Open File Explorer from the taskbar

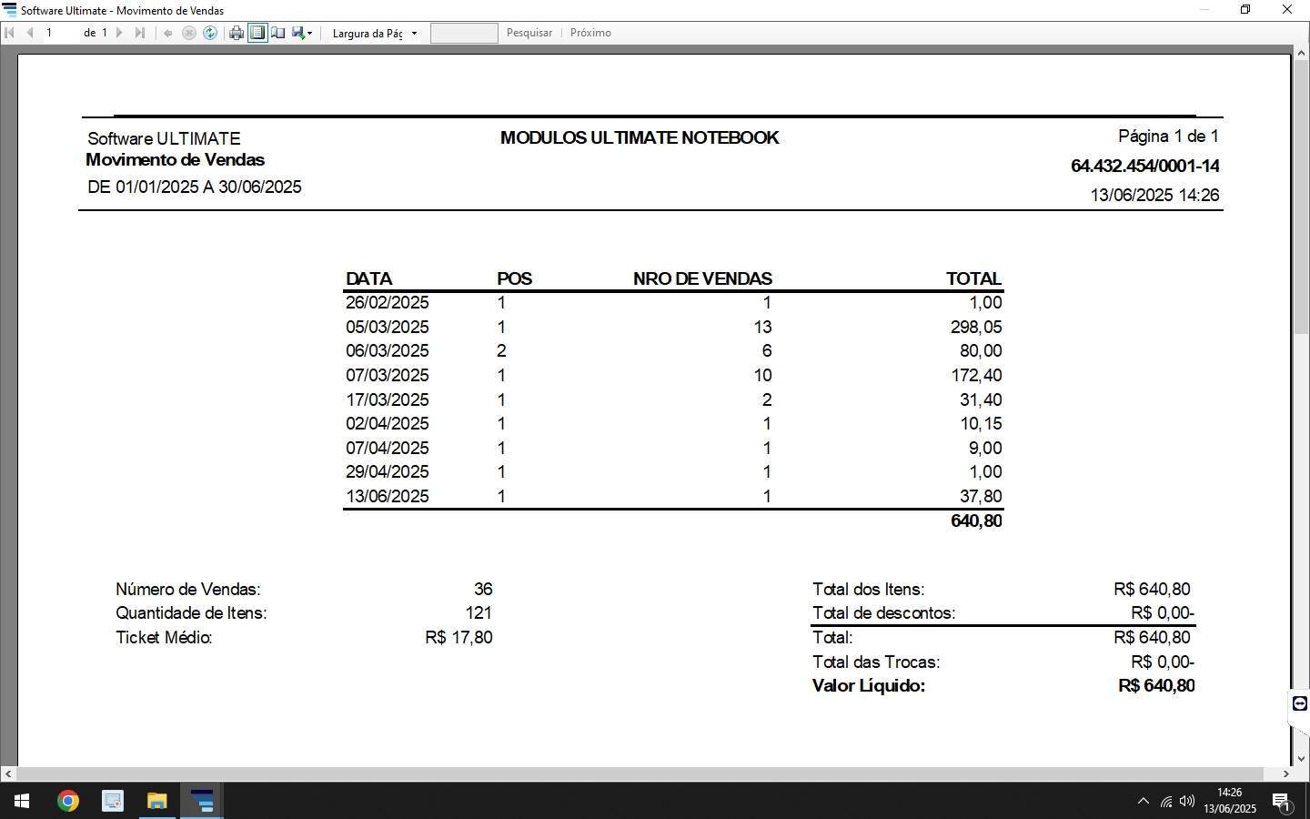[156, 801]
